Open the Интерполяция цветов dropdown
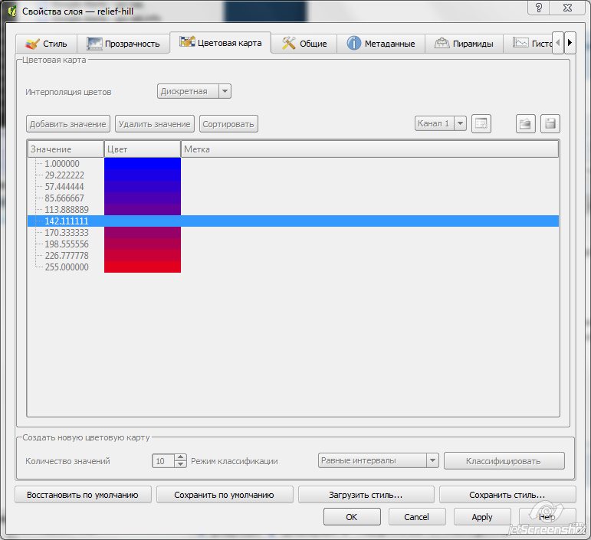 (194, 91)
